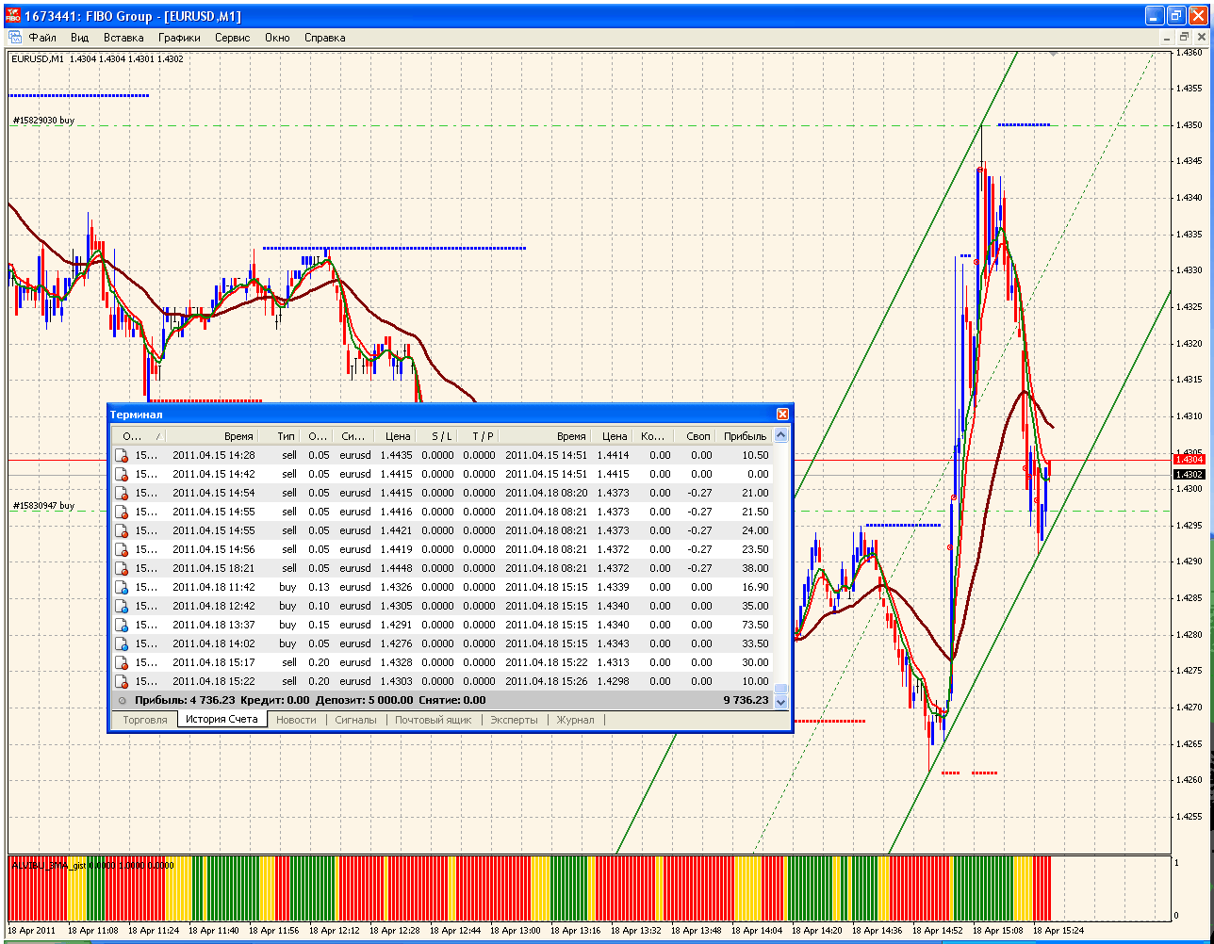The height and width of the screenshot is (944, 1214).
Task: Click sell order icon in 1.4416 price row
Action: click(x=121, y=512)
